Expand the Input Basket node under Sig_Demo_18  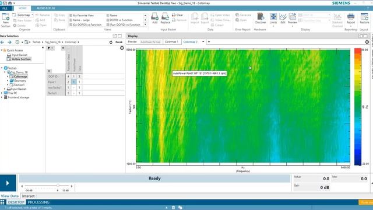tap(5, 89)
